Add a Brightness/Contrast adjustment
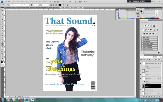 click(x=146, y=26)
